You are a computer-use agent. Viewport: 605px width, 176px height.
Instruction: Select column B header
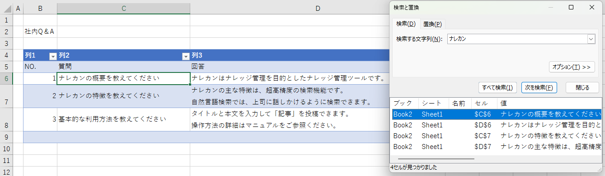(40, 9)
